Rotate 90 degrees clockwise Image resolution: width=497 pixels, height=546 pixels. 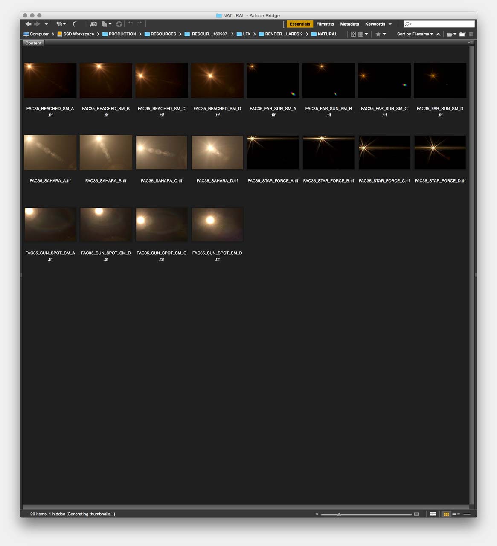click(x=140, y=24)
